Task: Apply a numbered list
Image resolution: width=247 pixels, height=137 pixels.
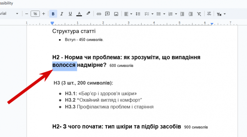Action: point(170,14)
